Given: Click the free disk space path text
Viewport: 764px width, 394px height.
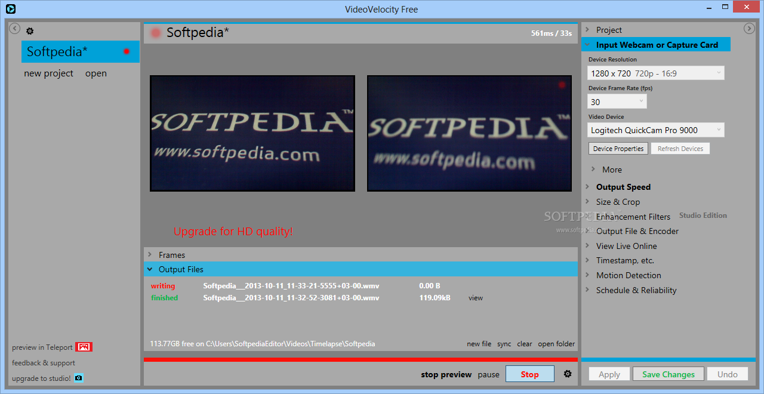Looking at the screenshot, I should pos(263,344).
